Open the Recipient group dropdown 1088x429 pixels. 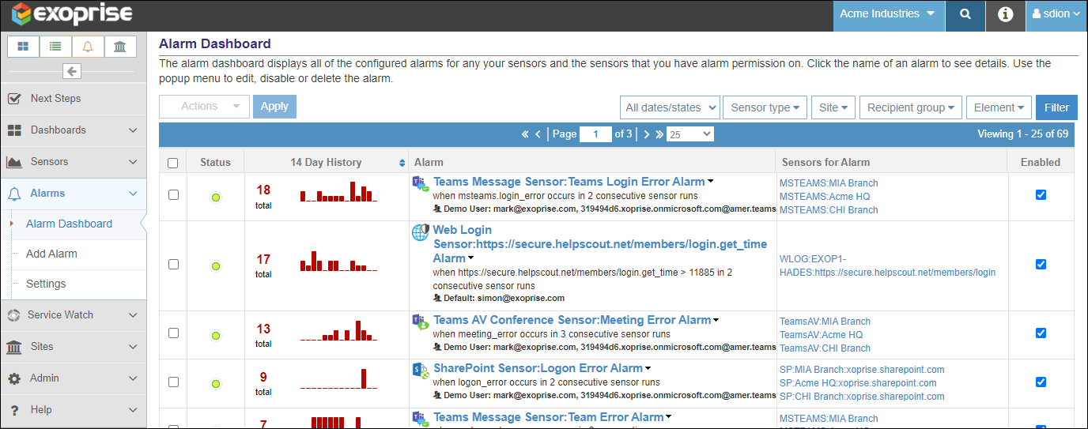coord(909,107)
